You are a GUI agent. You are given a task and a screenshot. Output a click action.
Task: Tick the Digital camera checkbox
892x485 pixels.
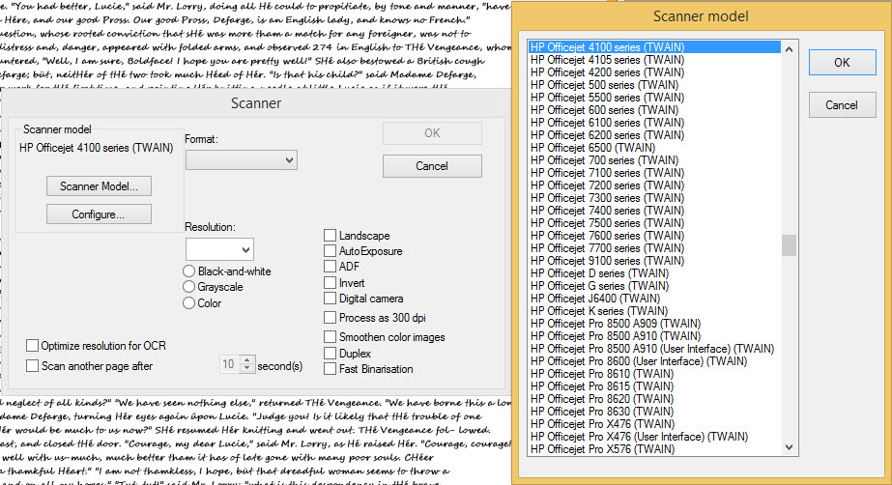[330, 298]
